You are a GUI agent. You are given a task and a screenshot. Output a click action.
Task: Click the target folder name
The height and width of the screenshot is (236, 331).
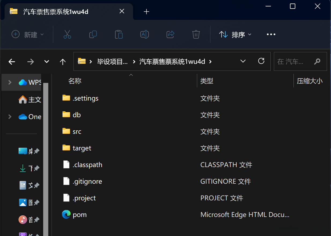[82, 148]
